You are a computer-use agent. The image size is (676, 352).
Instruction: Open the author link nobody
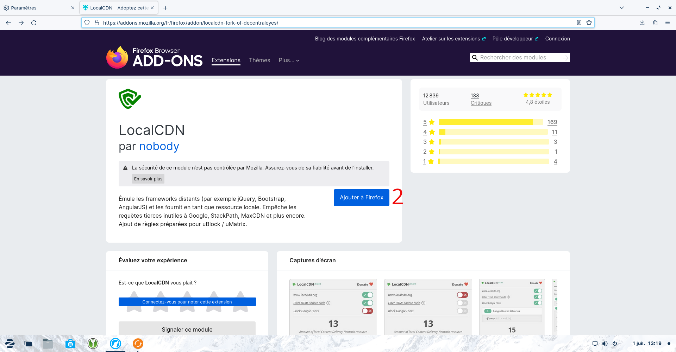pyautogui.click(x=159, y=146)
